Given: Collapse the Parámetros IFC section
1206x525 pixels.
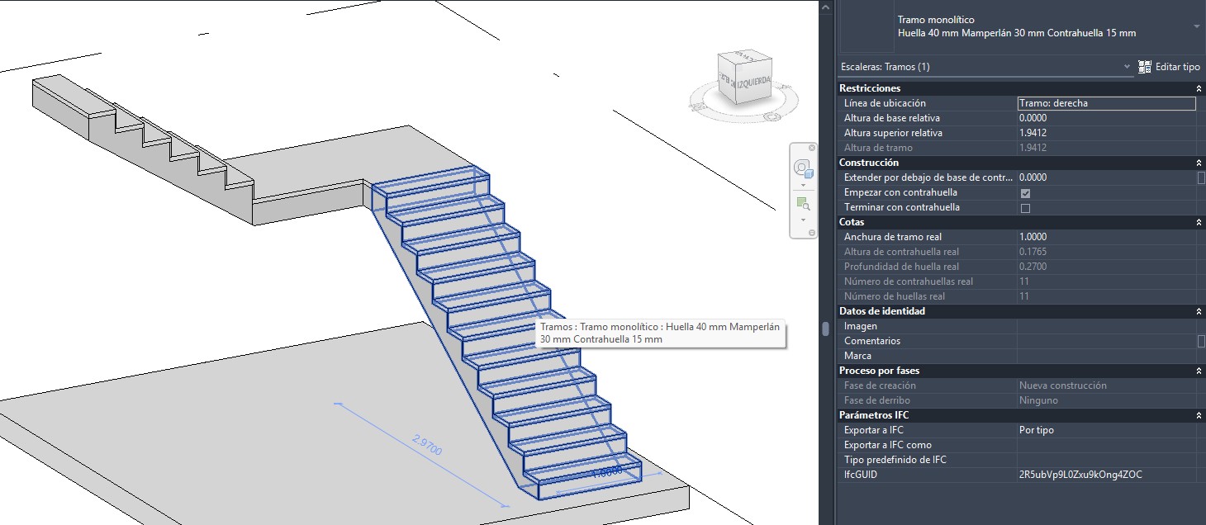Looking at the screenshot, I should pyautogui.click(x=1199, y=415).
